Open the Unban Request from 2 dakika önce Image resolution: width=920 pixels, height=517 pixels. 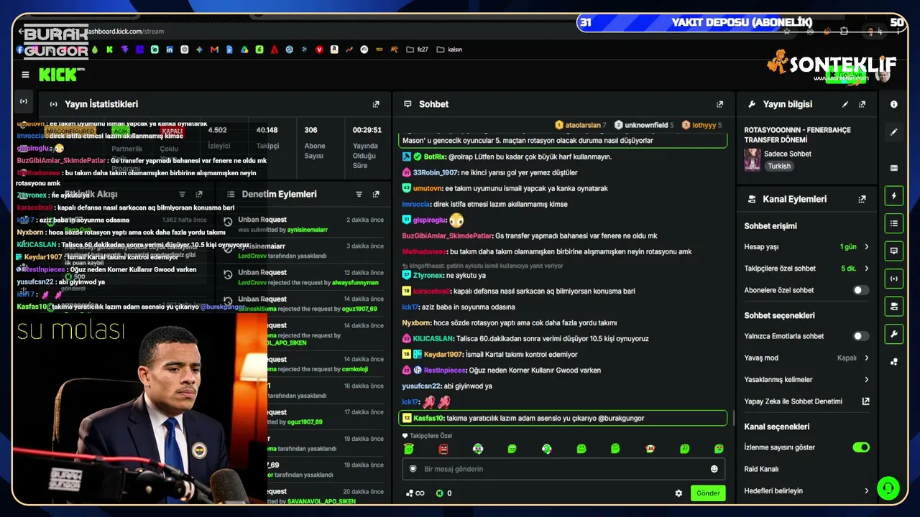[x=303, y=224]
